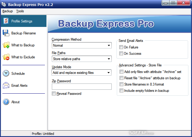Open Email Alerts page label

[x=19, y=86]
